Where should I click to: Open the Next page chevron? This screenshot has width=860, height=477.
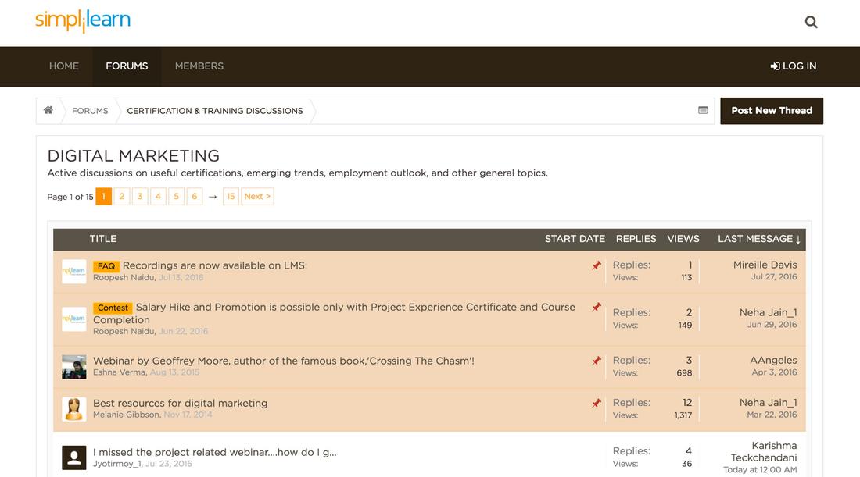257,196
